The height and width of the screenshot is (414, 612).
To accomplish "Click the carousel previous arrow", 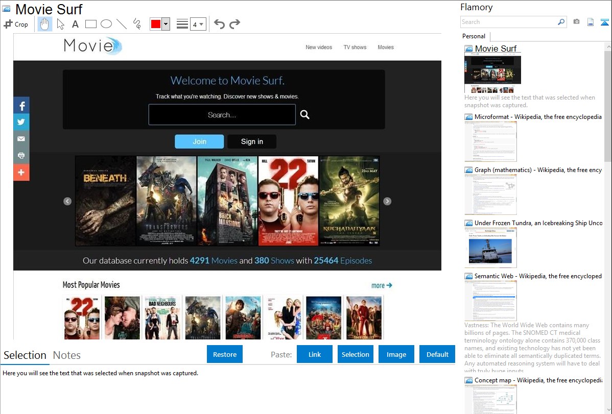I will pyautogui.click(x=67, y=201).
